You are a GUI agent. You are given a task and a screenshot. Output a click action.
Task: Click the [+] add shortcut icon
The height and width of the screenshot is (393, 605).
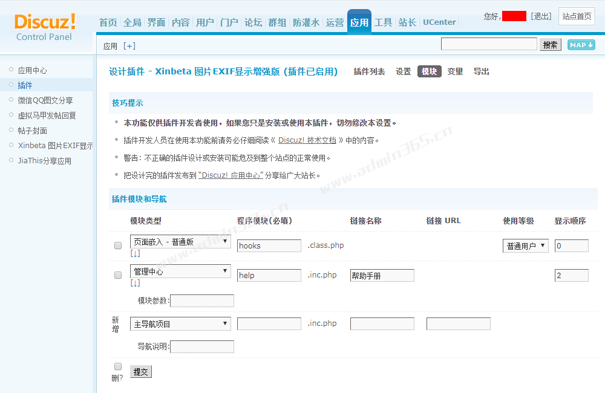[x=129, y=46]
